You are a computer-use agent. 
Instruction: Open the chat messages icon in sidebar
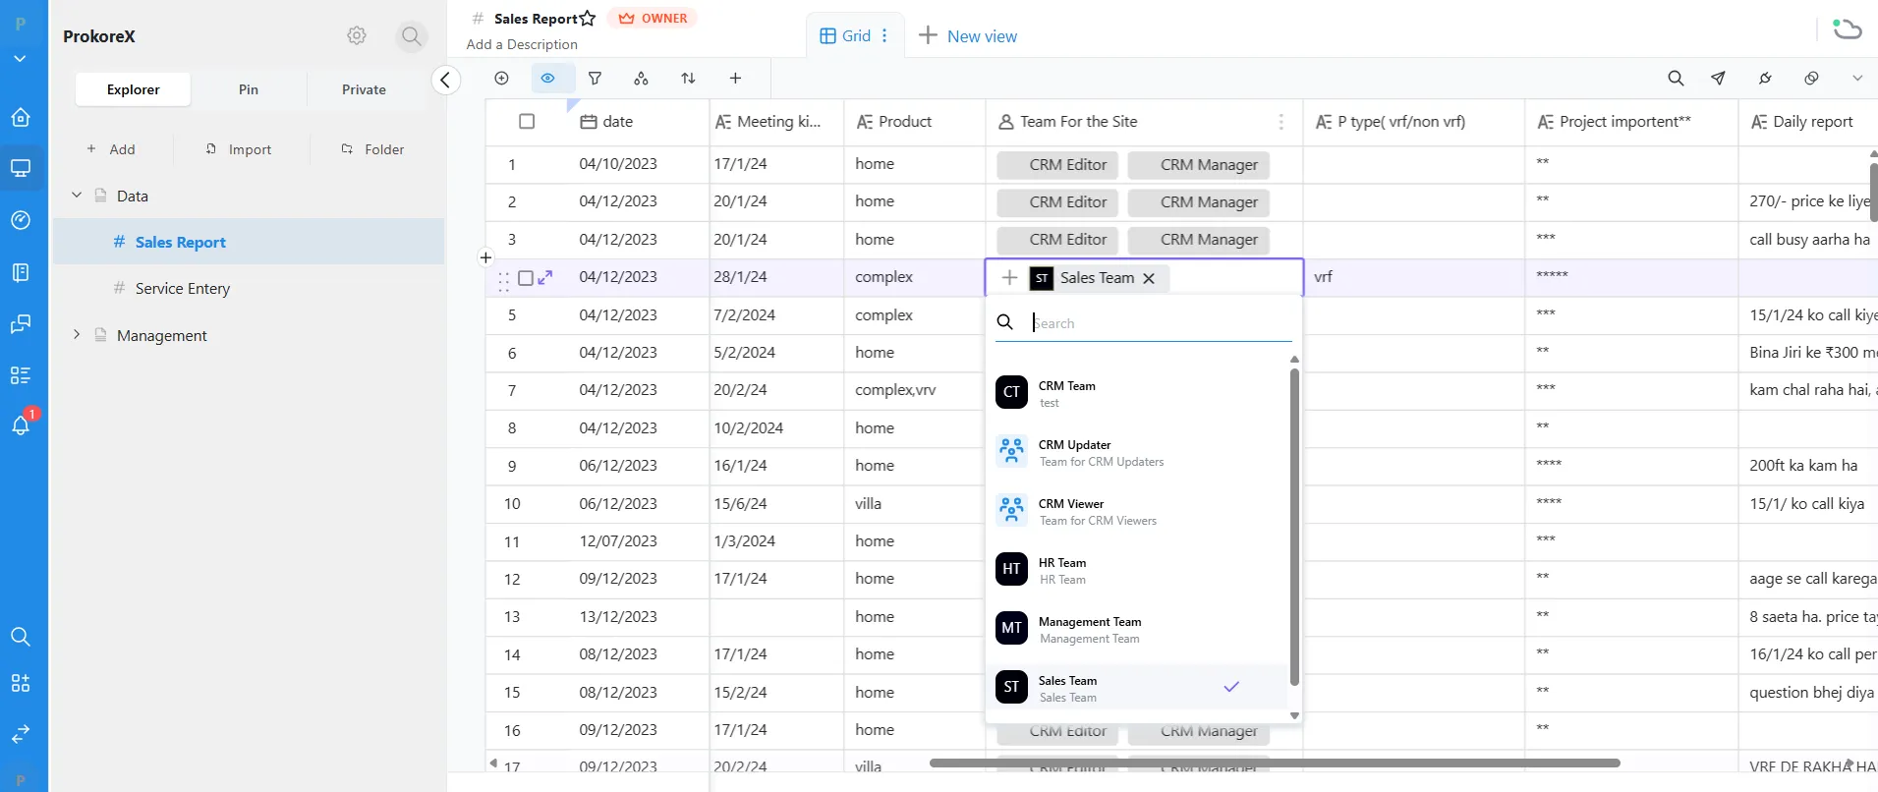pyautogui.click(x=21, y=323)
